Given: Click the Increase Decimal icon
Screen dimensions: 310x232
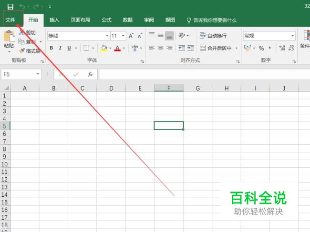Looking at the screenshot, I should point(282,48).
